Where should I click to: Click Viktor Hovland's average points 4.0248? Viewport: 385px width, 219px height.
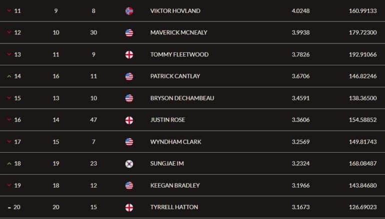pyautogui.click(x=300, y=11)
